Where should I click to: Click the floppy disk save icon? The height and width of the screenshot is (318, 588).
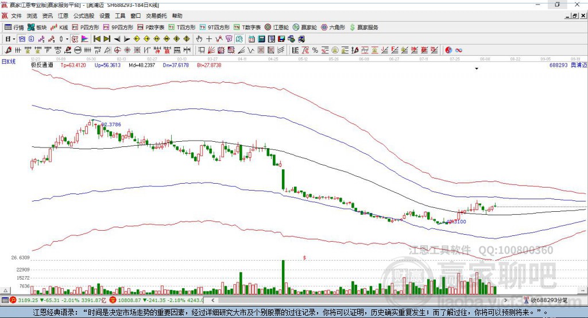coord(281,39)
